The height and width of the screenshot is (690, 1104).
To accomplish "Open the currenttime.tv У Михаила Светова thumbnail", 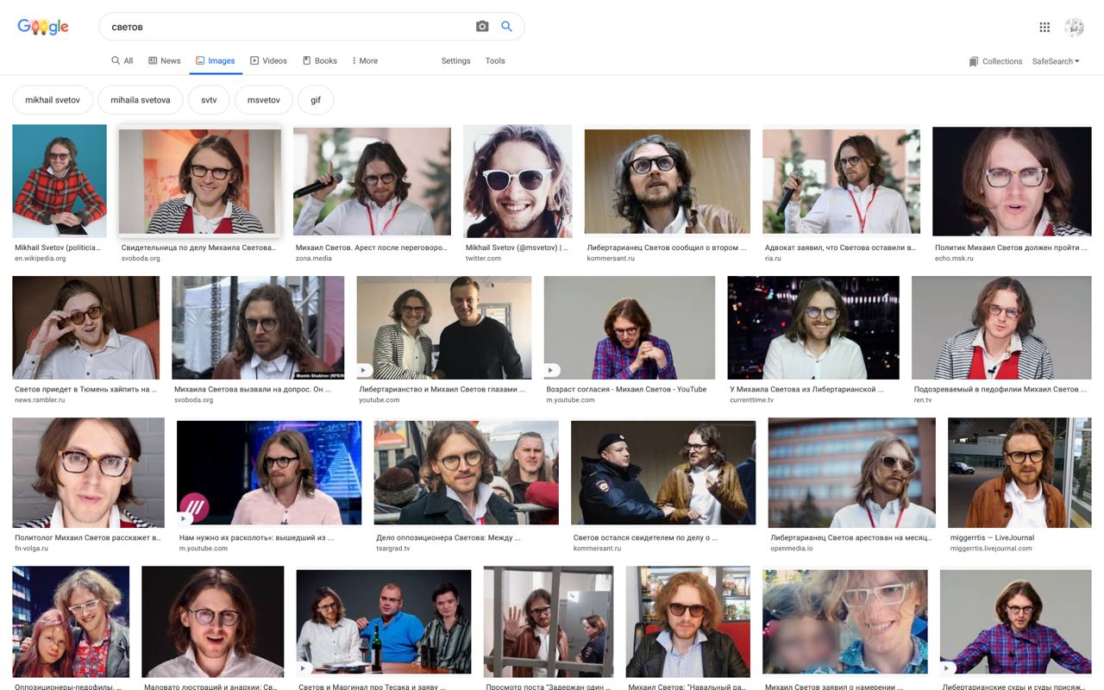I will coord(813,328).
